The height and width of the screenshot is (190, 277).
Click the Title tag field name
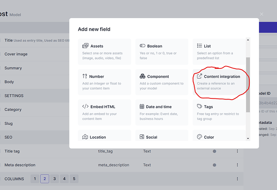(x=12, y=151)
